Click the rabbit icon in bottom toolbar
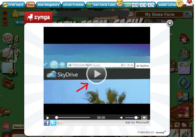Viewport: 195px width, 137px height. coord(184,124)
